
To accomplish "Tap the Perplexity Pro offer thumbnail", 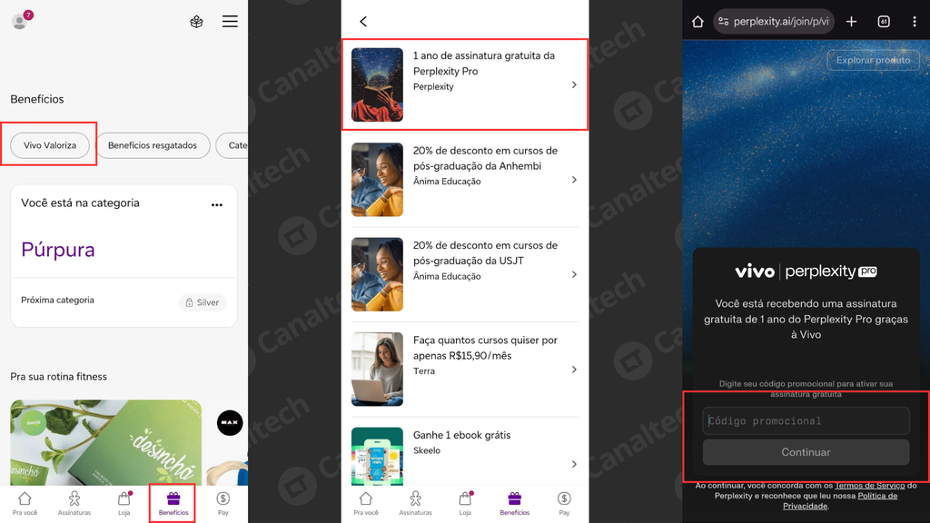I will pos(377,84).
